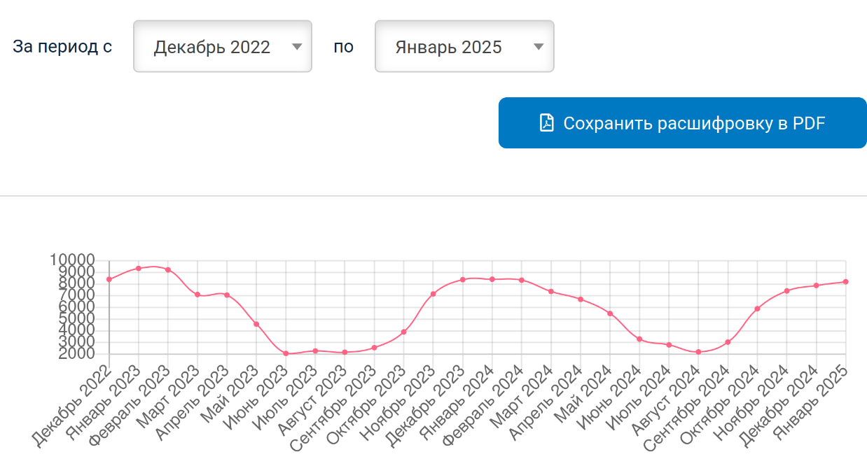Click the Март 2024 data point
Screen dimensions: 867x459
coord(551,291)
